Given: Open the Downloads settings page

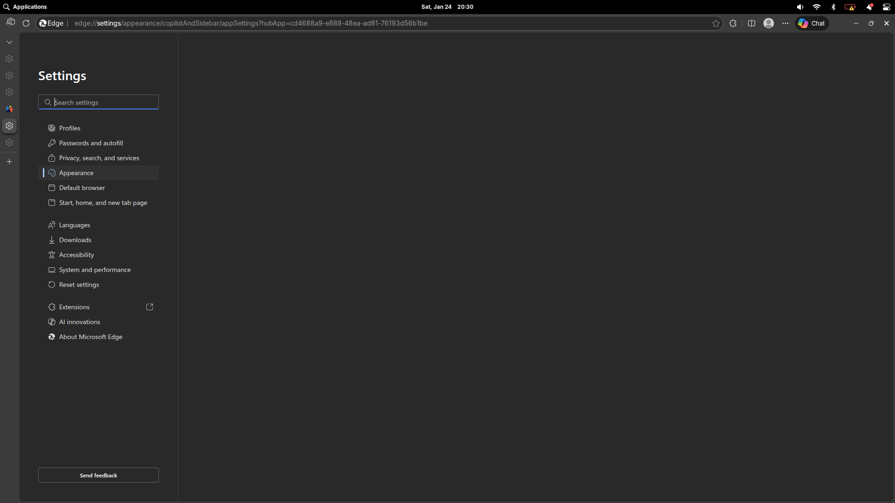Looking at the screenshot, I should [75, 240].
